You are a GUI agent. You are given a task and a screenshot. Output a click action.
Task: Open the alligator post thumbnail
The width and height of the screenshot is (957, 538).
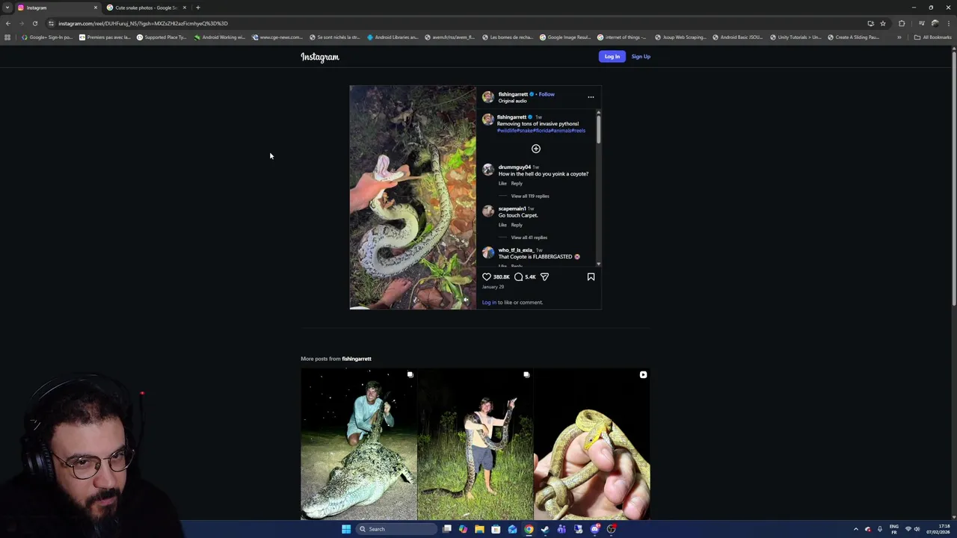pyautogui.click(x=359, y=444)
